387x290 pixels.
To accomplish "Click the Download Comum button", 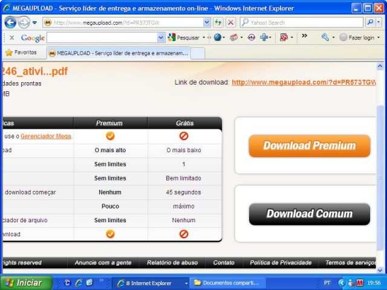I will [310, 214].
